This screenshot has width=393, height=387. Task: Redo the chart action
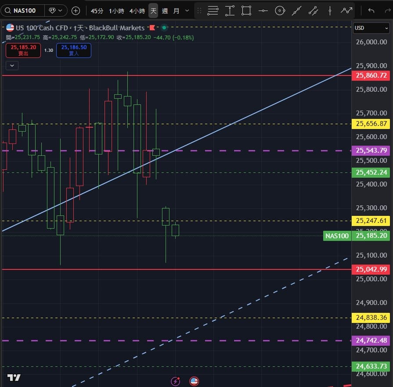[x=387, y=11]
